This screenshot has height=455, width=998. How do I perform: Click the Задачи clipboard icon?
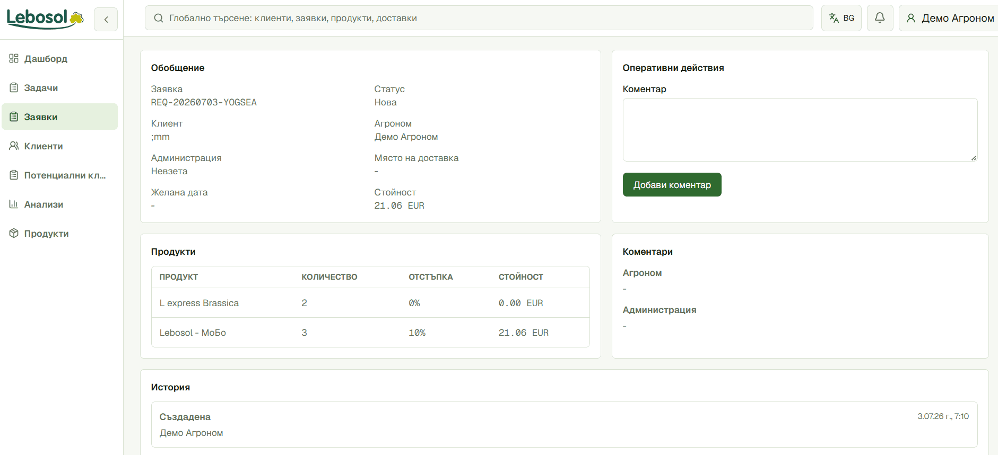point(14,87)
